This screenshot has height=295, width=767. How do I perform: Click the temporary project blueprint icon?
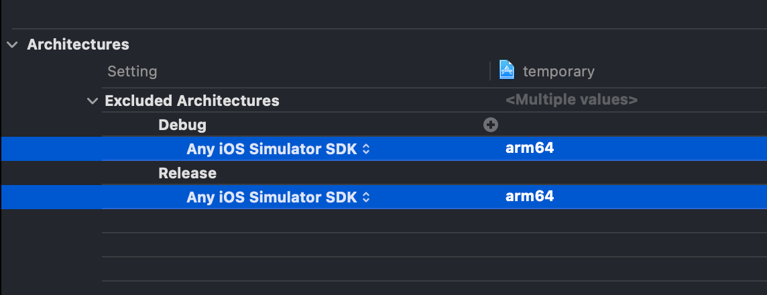click(x=508, y=70)
